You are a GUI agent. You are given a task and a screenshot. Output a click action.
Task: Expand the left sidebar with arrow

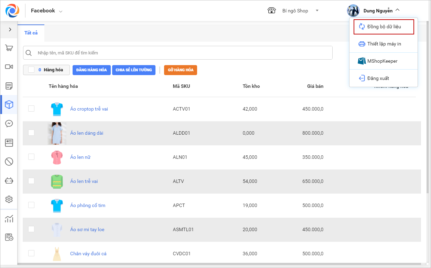(x=10, y=30)
